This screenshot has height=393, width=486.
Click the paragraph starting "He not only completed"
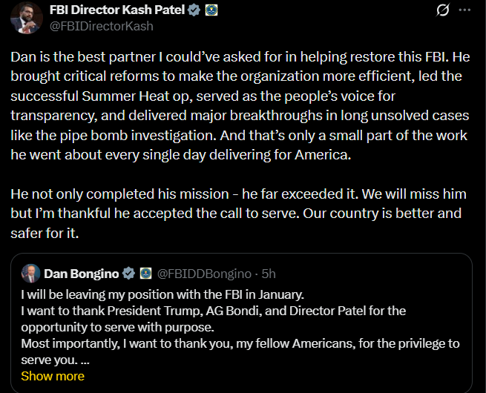click(239, 213)
